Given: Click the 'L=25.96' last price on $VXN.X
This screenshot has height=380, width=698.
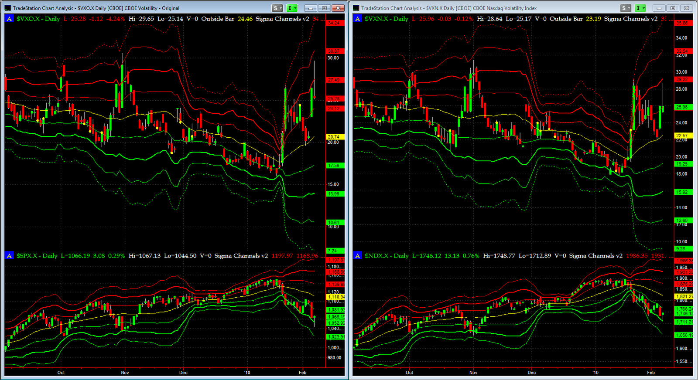Looking at the screenshot, I should click(x=423, y=19).
